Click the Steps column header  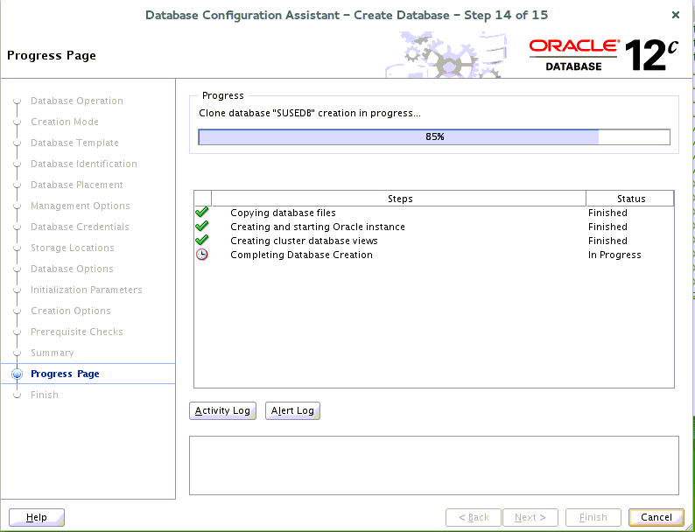399,199
